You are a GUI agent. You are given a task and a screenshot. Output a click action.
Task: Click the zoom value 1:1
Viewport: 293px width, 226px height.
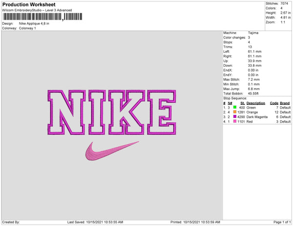[x=283, y=22]
